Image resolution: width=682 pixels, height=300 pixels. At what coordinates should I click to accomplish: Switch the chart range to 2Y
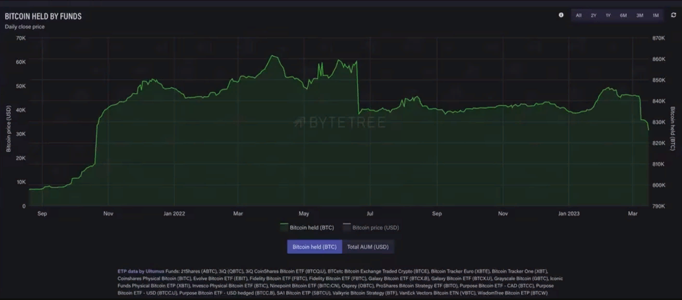pyautogui.click(x=593, y=16)
